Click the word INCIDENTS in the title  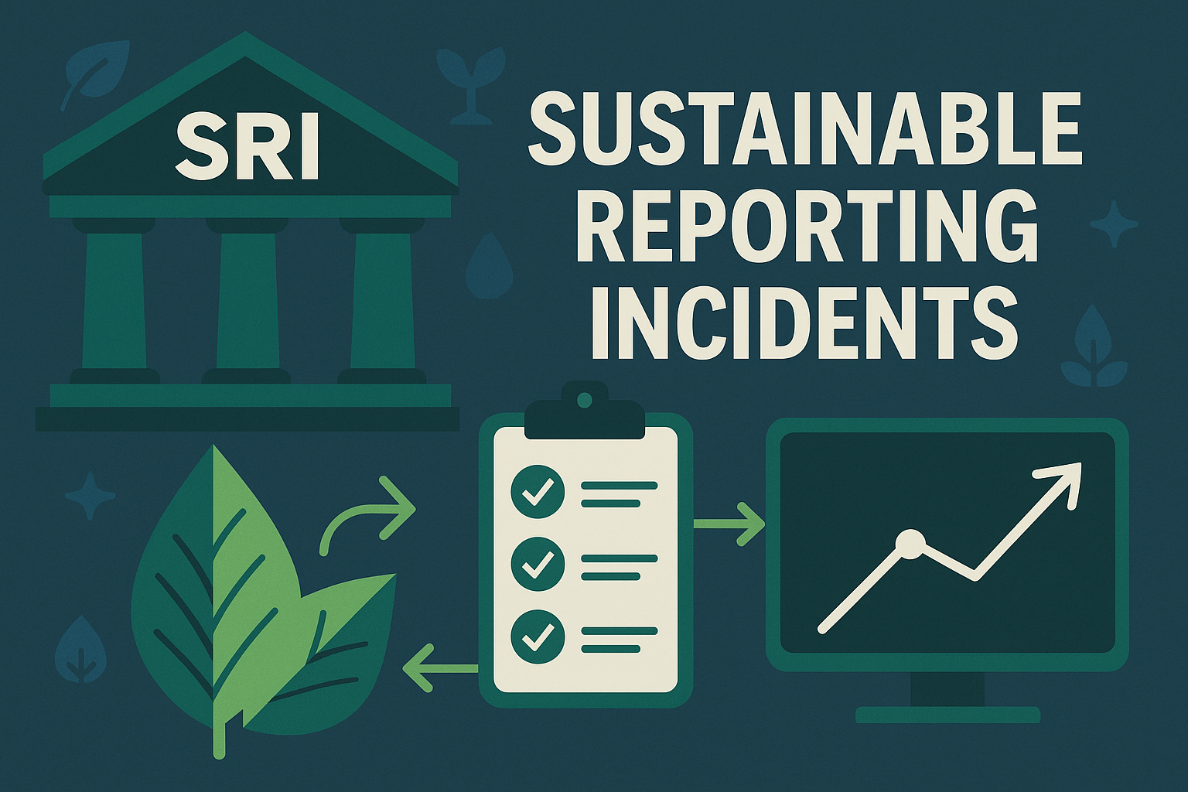tap(804, 323)
